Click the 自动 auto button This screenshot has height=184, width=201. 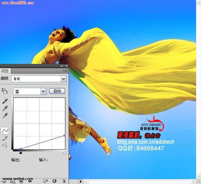pos(57,91)
